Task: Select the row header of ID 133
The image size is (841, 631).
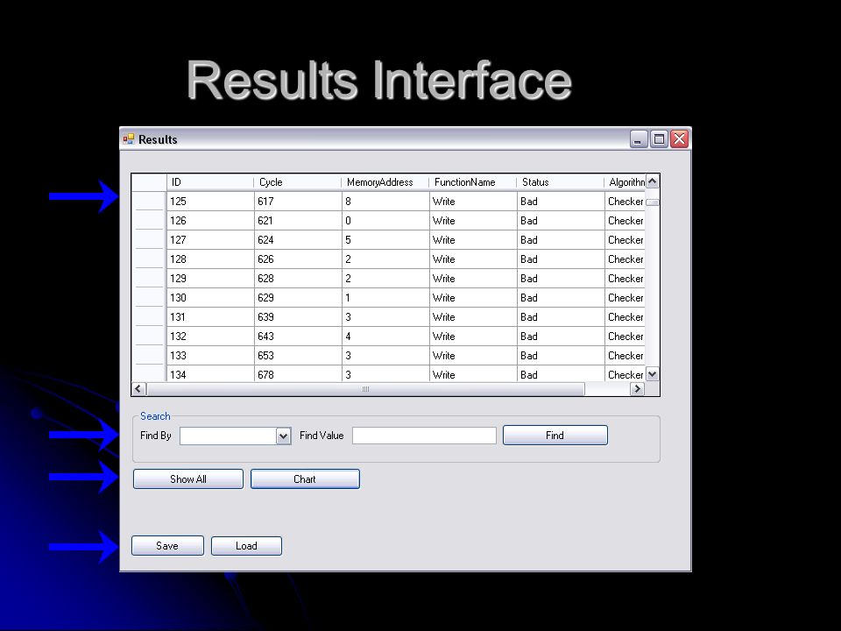Action: pos(149,356)
